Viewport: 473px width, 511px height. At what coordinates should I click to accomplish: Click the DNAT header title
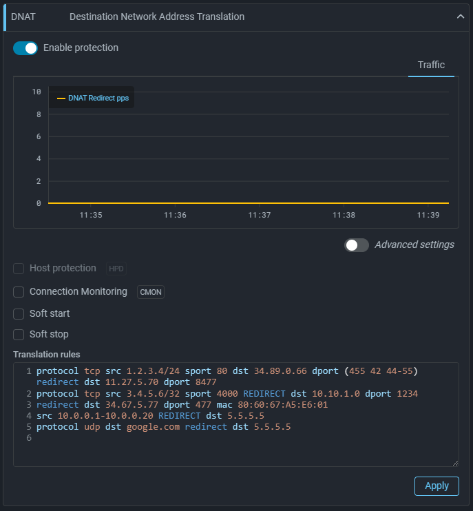23,17
